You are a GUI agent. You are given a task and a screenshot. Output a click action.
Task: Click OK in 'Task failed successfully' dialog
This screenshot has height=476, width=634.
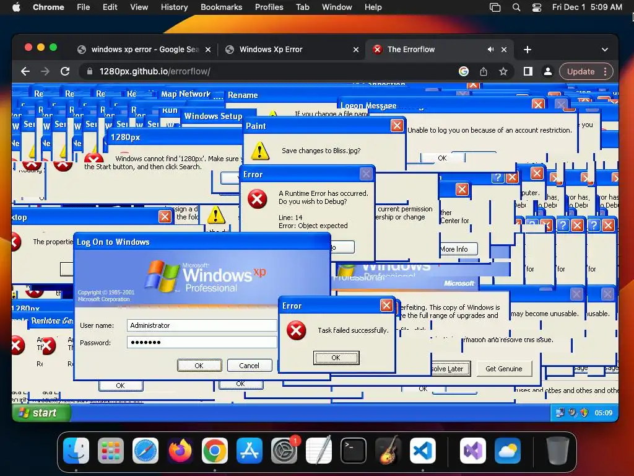click(x=336, y=358)
